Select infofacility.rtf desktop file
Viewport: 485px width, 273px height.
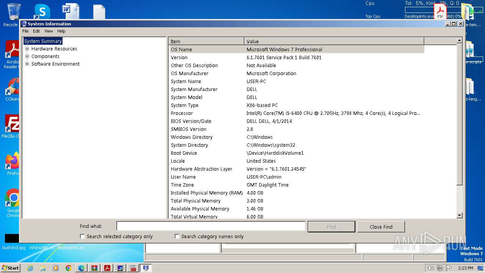[x=42, y=248]
